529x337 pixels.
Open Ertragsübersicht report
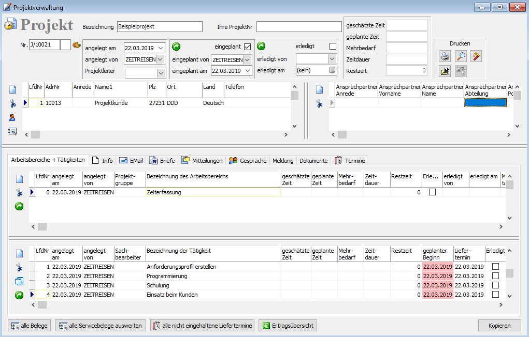point(288,326)
